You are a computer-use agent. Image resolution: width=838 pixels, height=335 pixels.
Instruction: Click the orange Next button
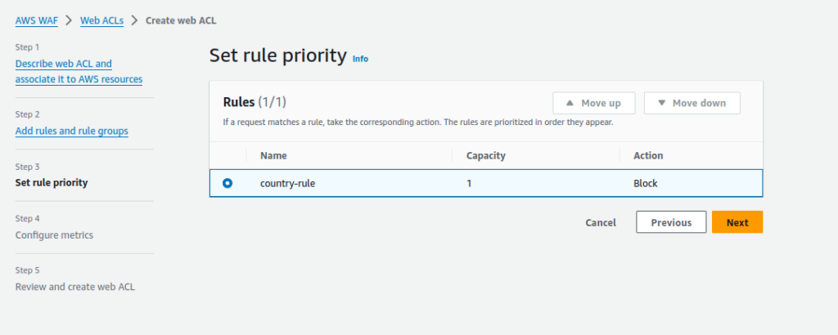pos(737,222)
